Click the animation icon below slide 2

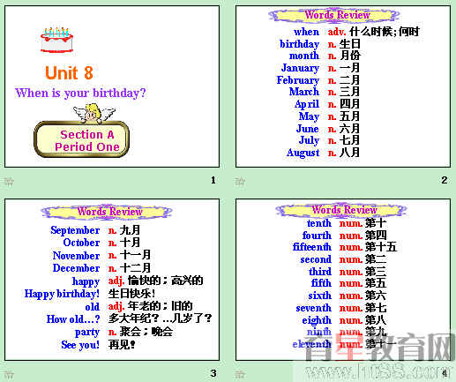pos(240,182)
